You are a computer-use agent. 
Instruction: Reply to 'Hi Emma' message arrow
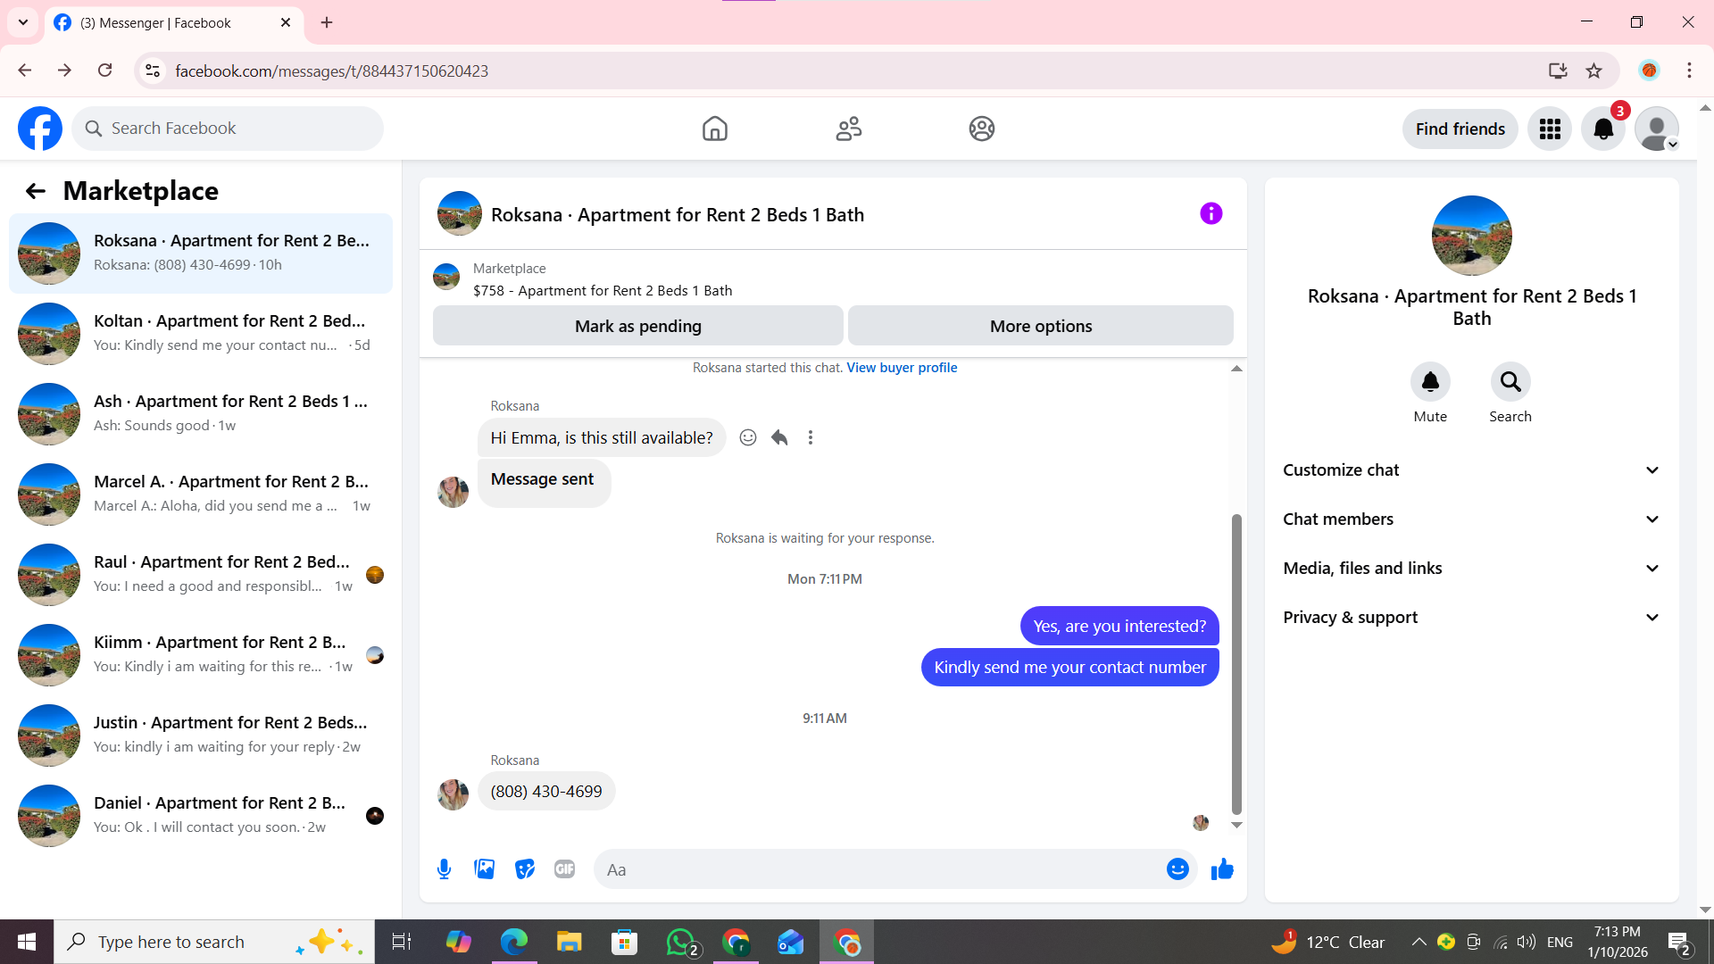pos(779,437)
